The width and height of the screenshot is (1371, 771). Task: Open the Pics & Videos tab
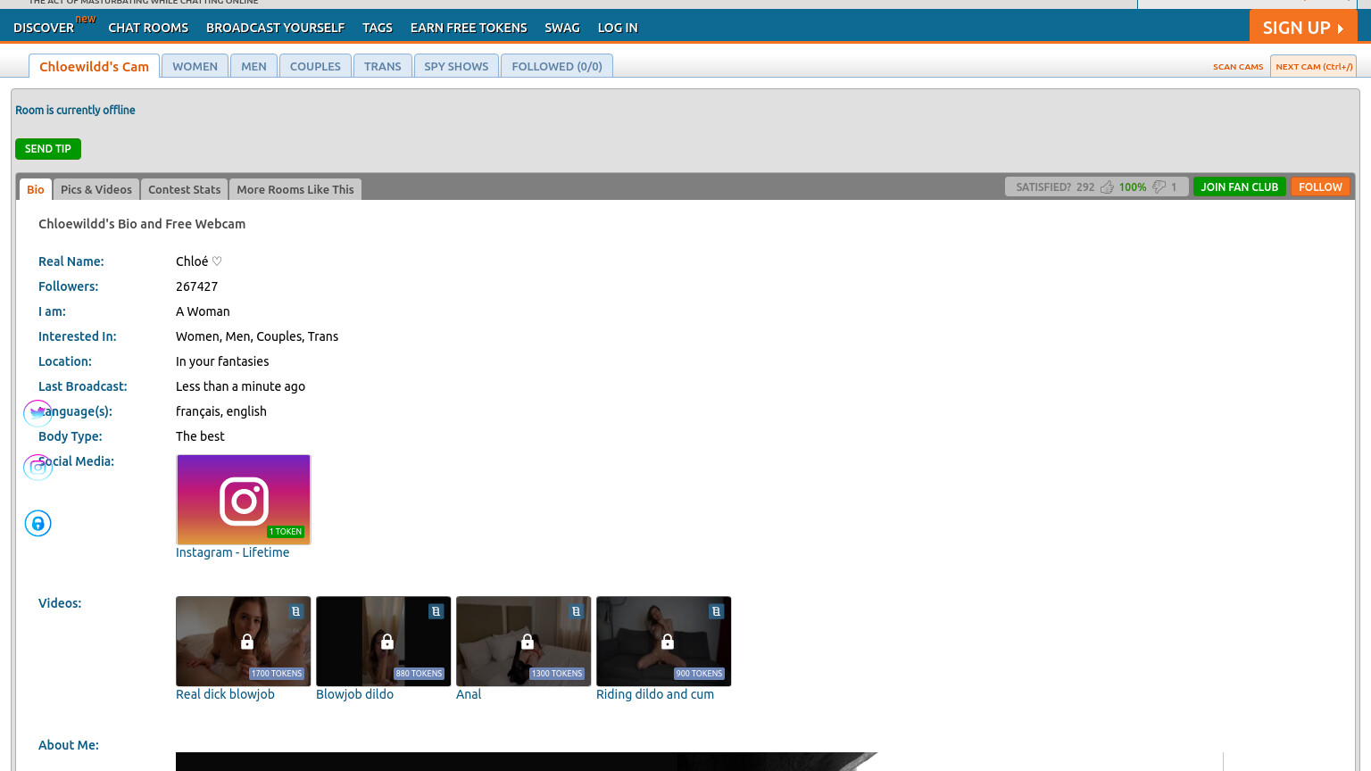pos(96,189)
